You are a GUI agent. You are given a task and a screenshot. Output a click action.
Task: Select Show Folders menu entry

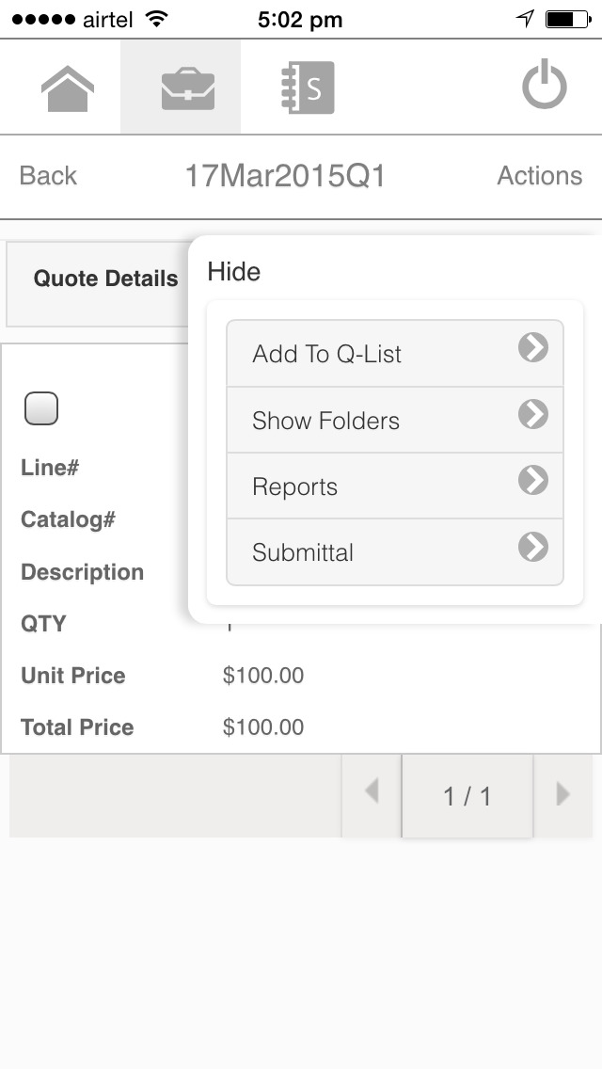tap(395, 420)
